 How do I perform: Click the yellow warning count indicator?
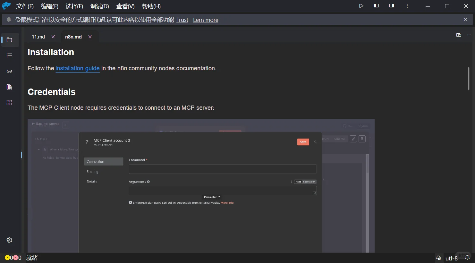pos(9,258)
